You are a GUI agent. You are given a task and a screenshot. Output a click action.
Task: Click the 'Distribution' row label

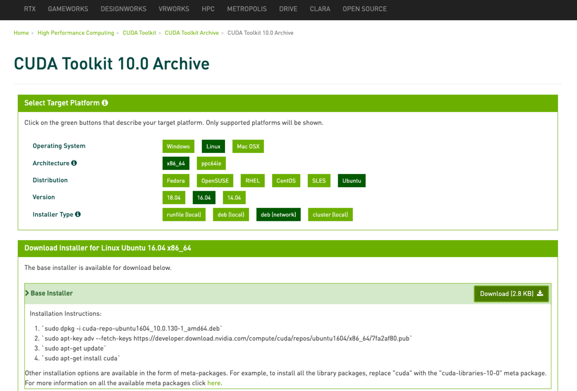(50, 180)
